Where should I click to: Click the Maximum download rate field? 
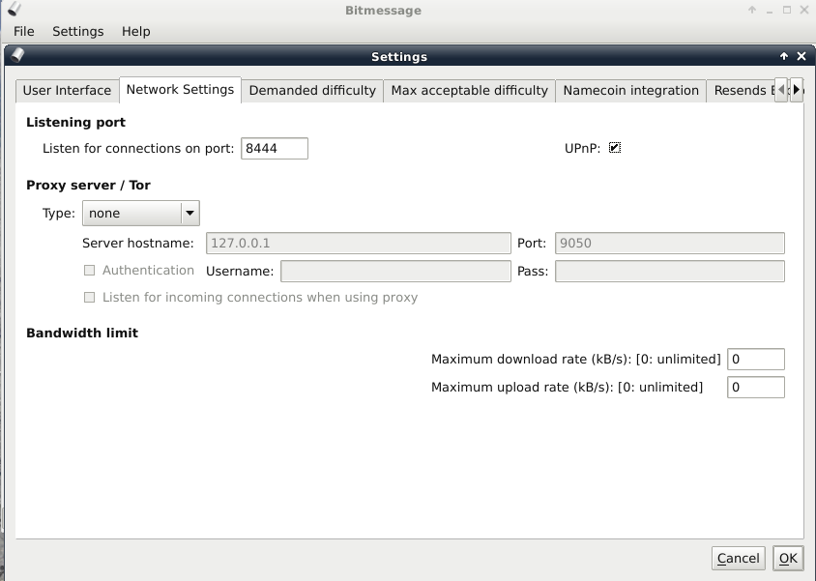tap(756, 359)
